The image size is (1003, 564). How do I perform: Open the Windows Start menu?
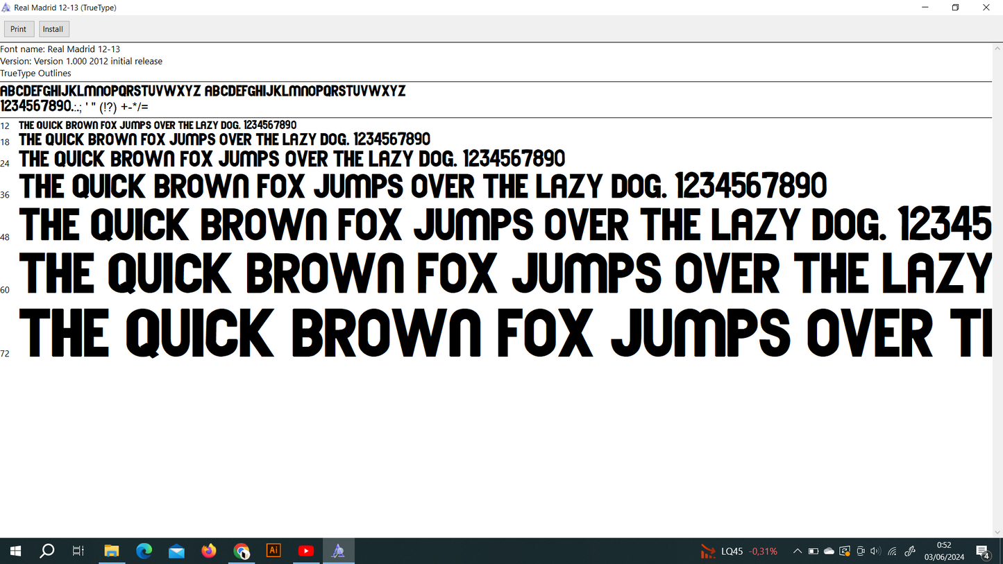[15, 552]
